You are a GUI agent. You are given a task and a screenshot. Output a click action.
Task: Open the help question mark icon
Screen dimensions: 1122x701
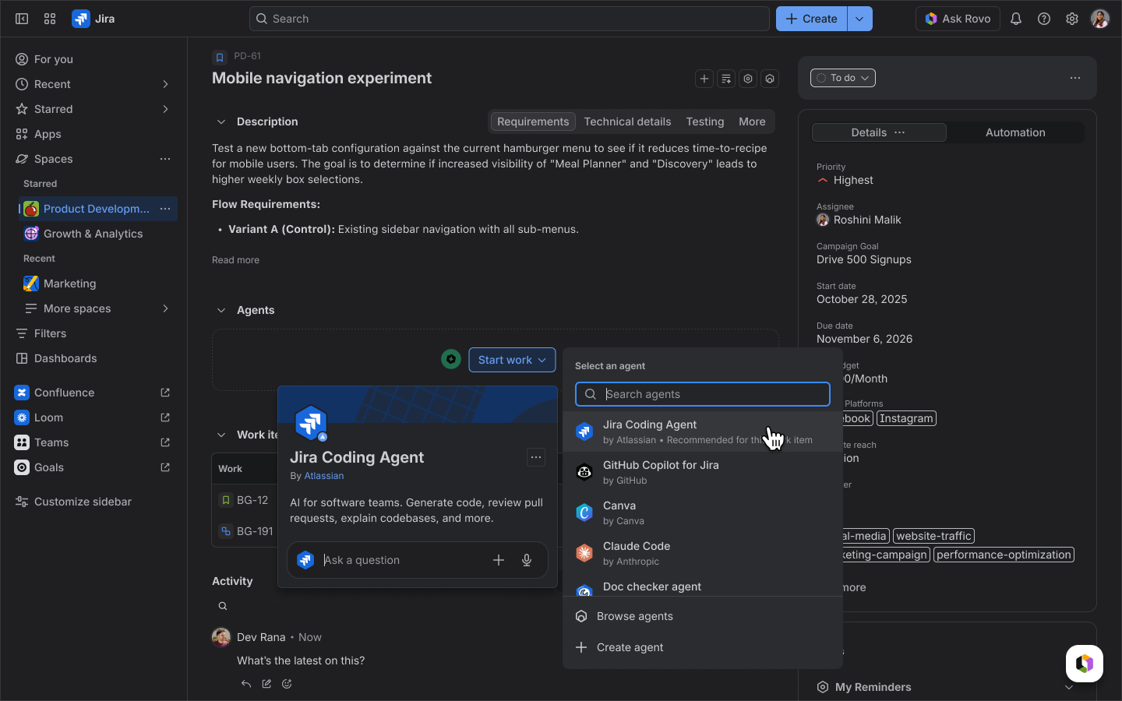pyautogui.click(x=1044, y=19)
